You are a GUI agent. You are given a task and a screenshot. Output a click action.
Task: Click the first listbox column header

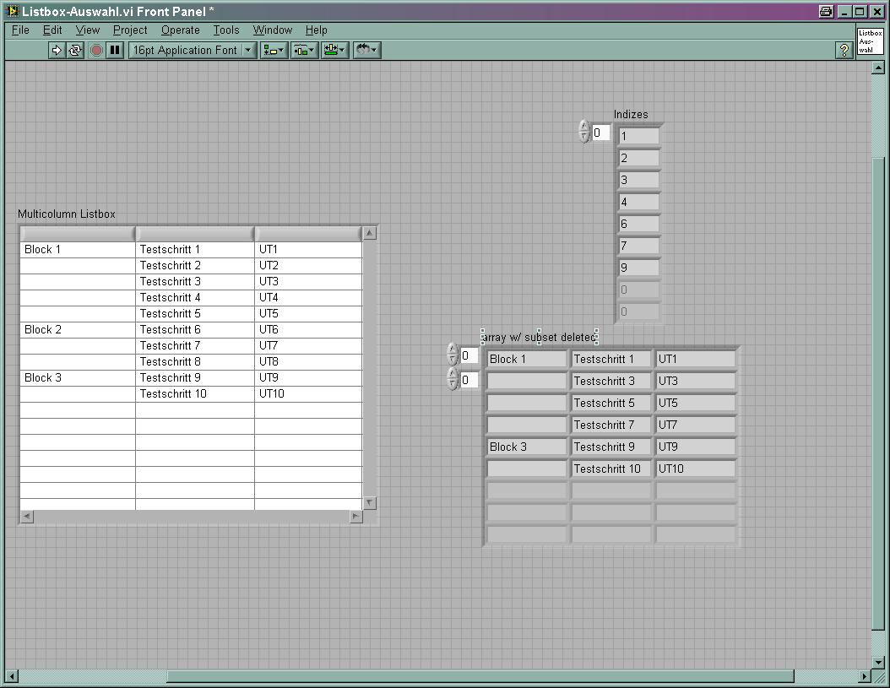78,233
